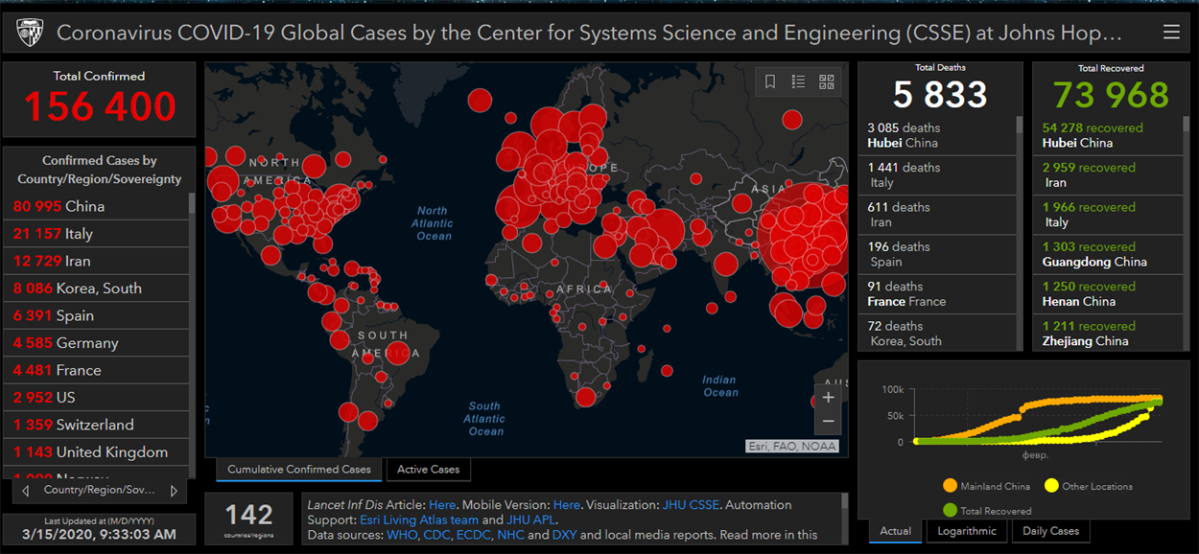The width and height of the screenshot is (1199, 554).
Task: Click the Johns Hopkins shield logo
Action: [30, 33]
